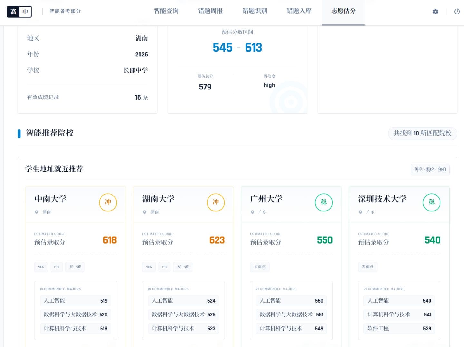
Task: Select the 志愿估分 tab
Action: coord(343,11)
